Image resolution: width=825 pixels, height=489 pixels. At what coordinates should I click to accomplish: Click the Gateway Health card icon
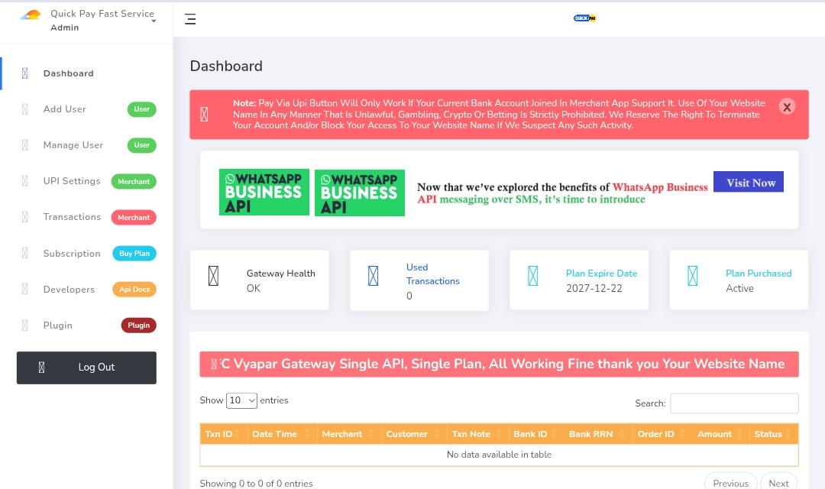coord(214,276)
